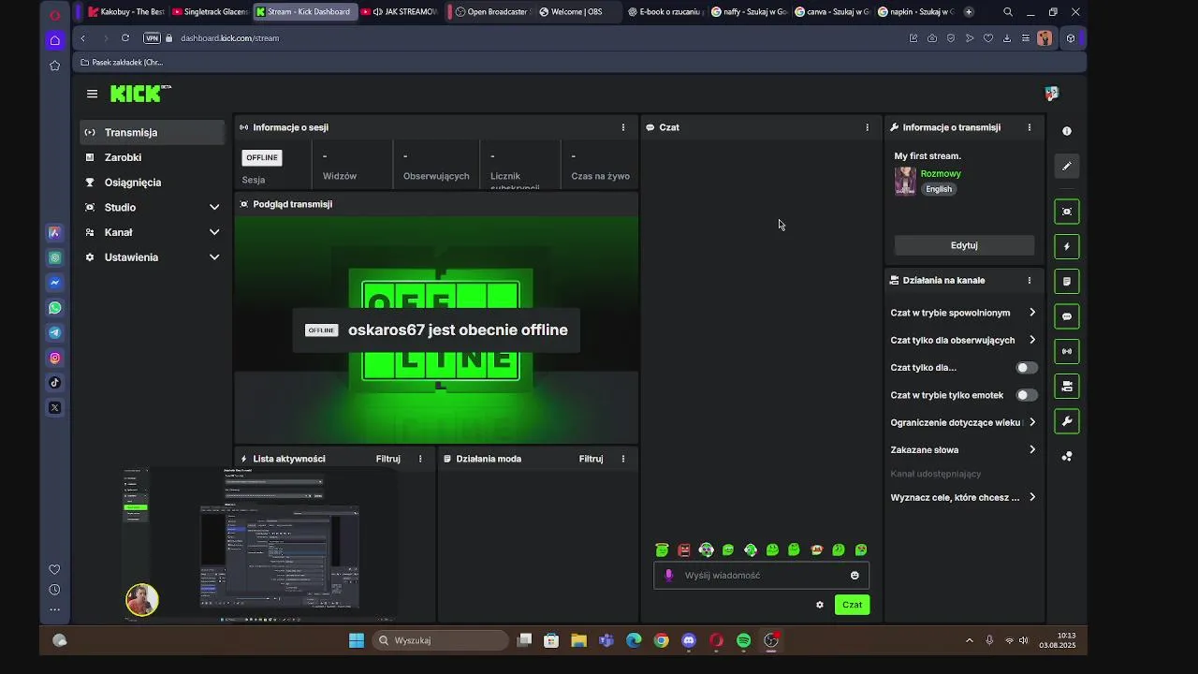Click the lightning bolt icon in right rail
This screenshot has width=1198, height=674.
1067,246
